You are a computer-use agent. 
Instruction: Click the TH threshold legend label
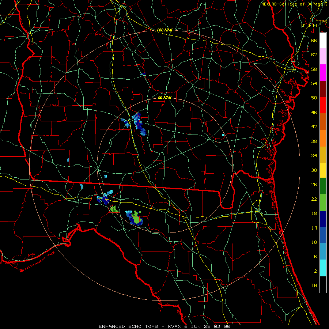314,285
